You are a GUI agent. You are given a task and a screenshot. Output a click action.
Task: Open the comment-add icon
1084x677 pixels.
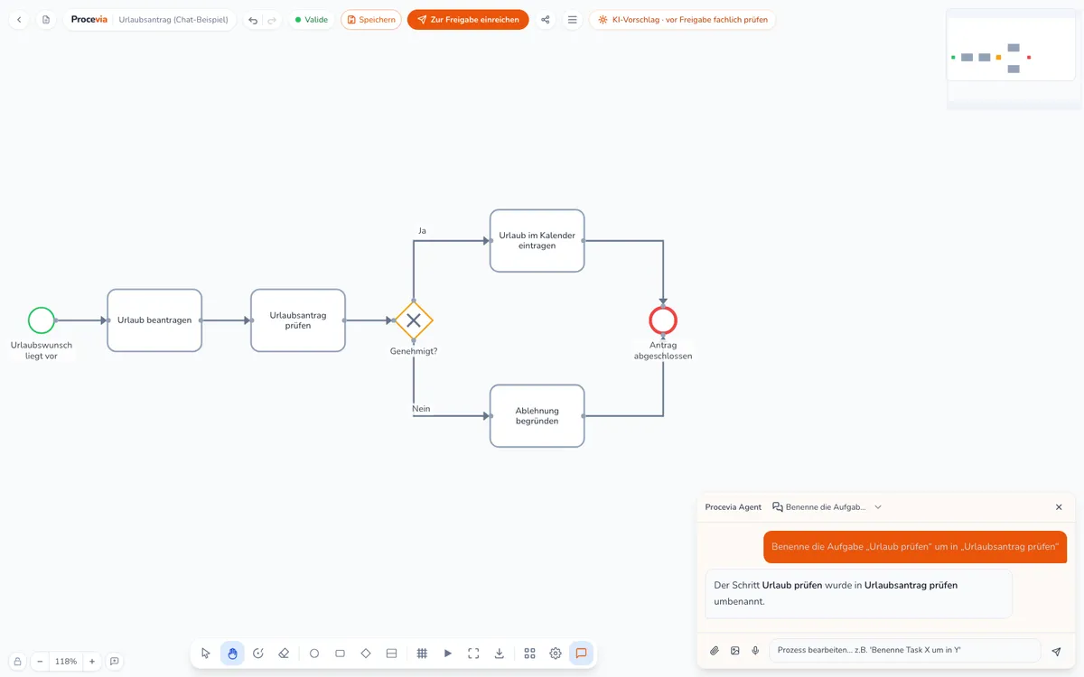[115, 662]
